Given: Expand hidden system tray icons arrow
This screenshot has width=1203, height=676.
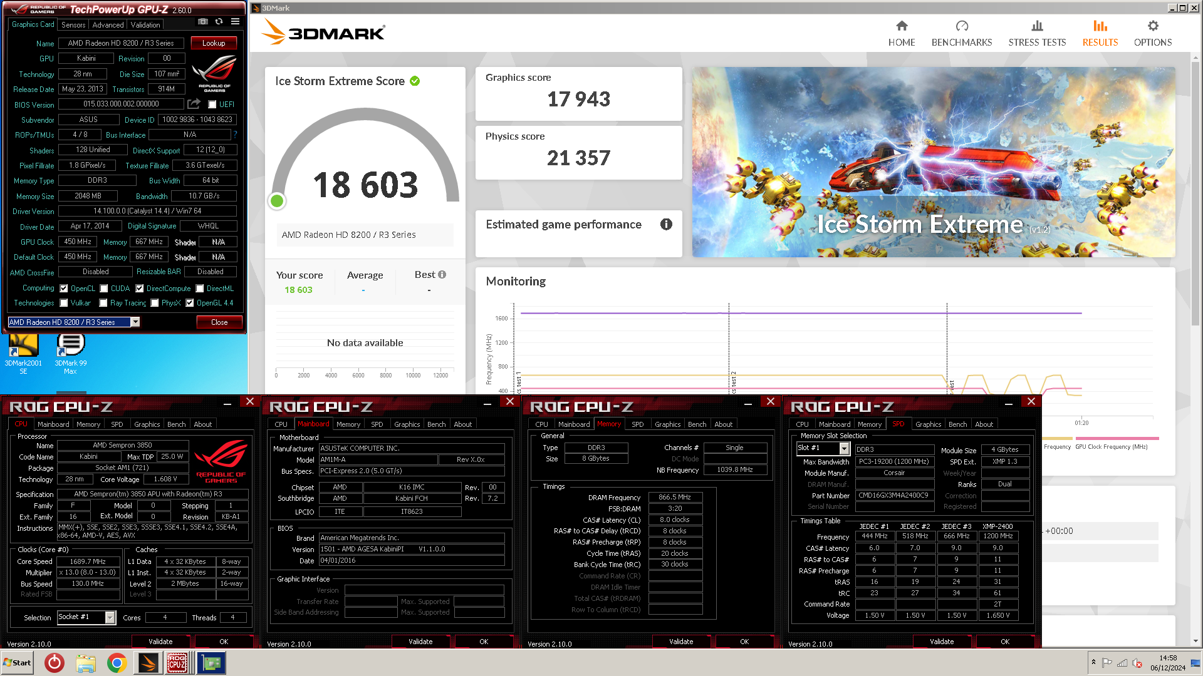Looking at the screenshot, I should coord(1093,662).
